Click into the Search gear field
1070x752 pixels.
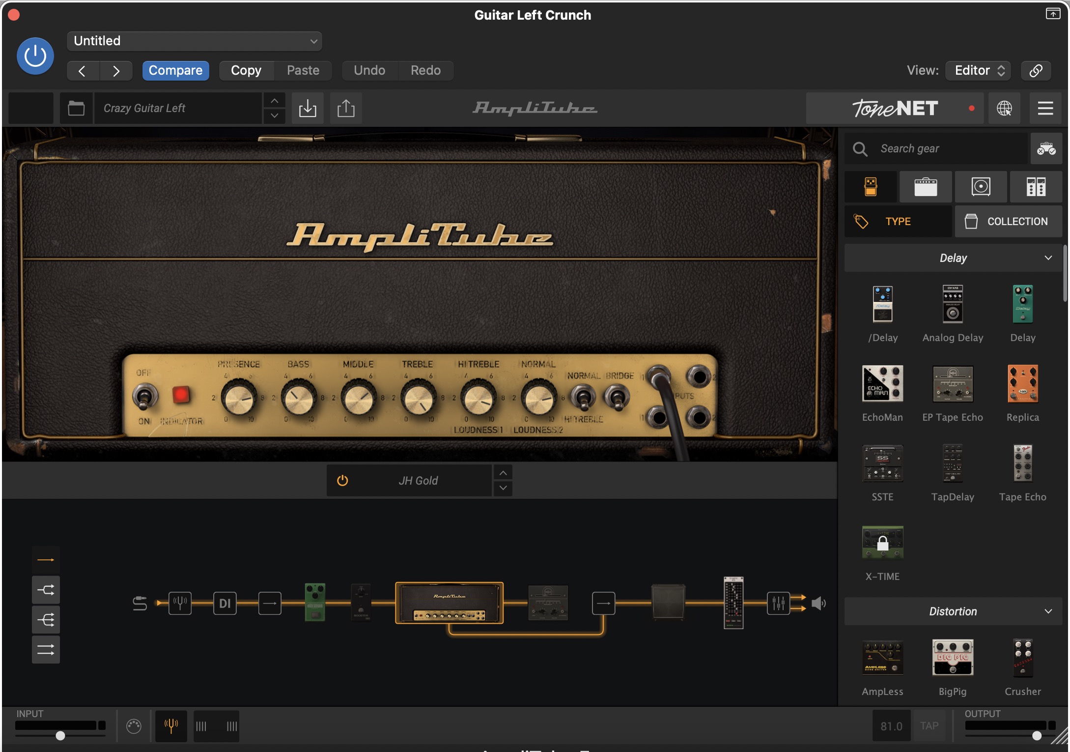click(936, 148)
